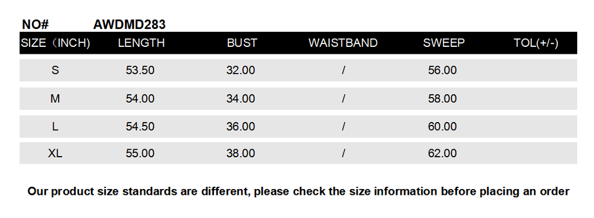Click the product size standards notice text
This screenshot has width=594, height=218.
(x=298, y=191)
